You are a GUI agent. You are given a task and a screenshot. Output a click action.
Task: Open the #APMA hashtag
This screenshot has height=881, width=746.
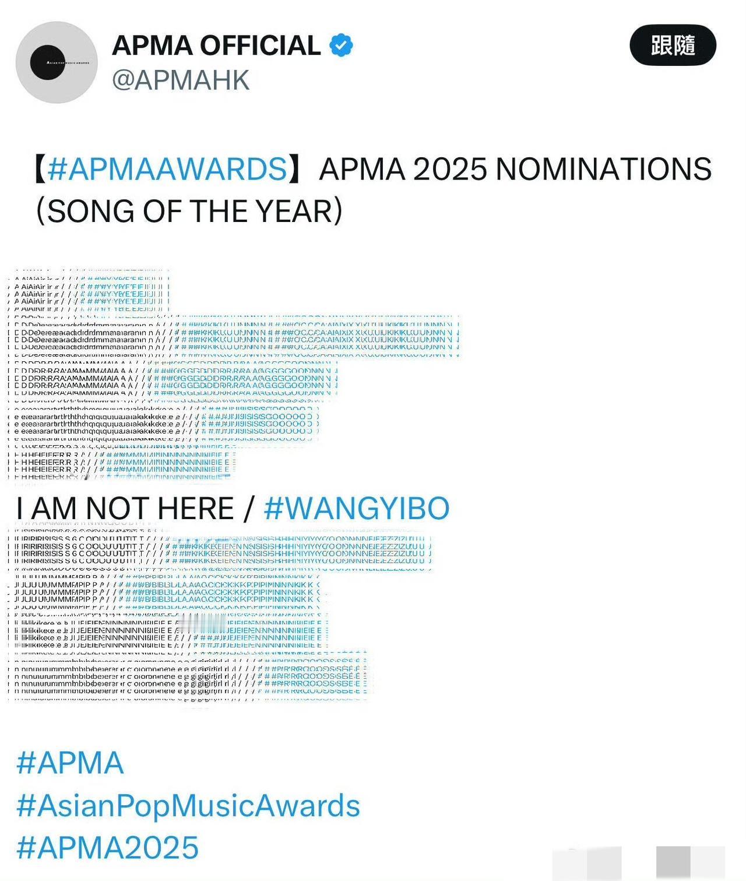[x=70, y=763]
